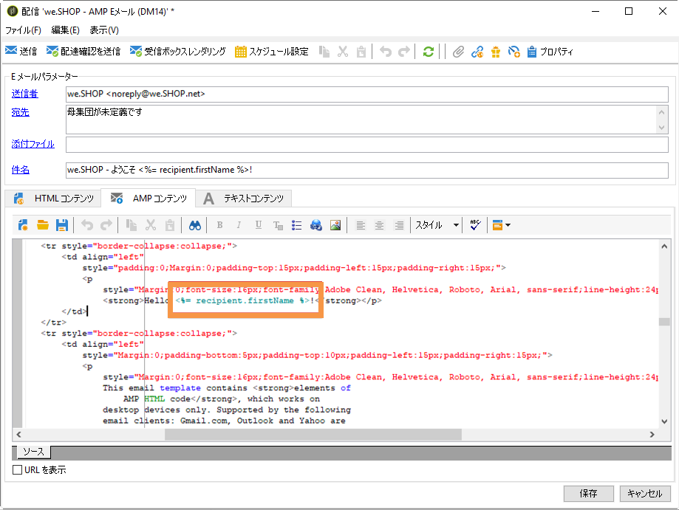
Task: Click the 送信者 sender link
Action: pos(24,94)
